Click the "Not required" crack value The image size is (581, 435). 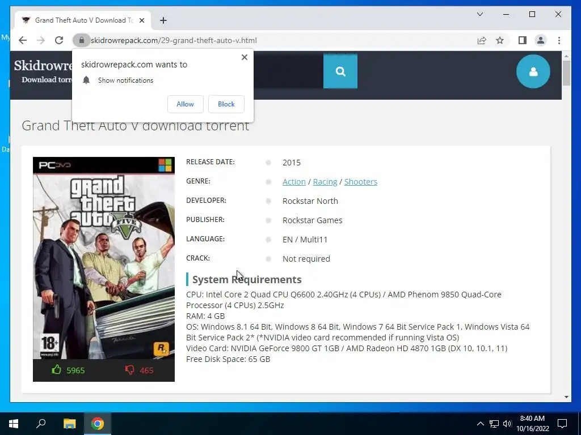pos(306,258)
